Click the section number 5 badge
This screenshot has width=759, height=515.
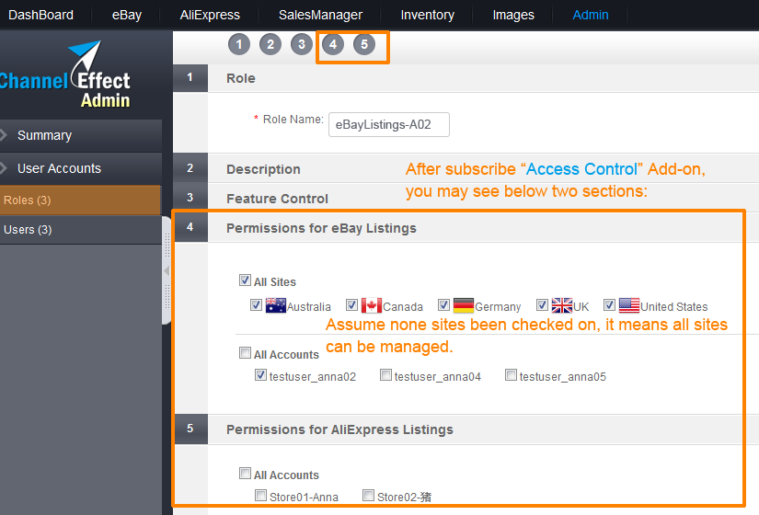[x=190, y=429]
